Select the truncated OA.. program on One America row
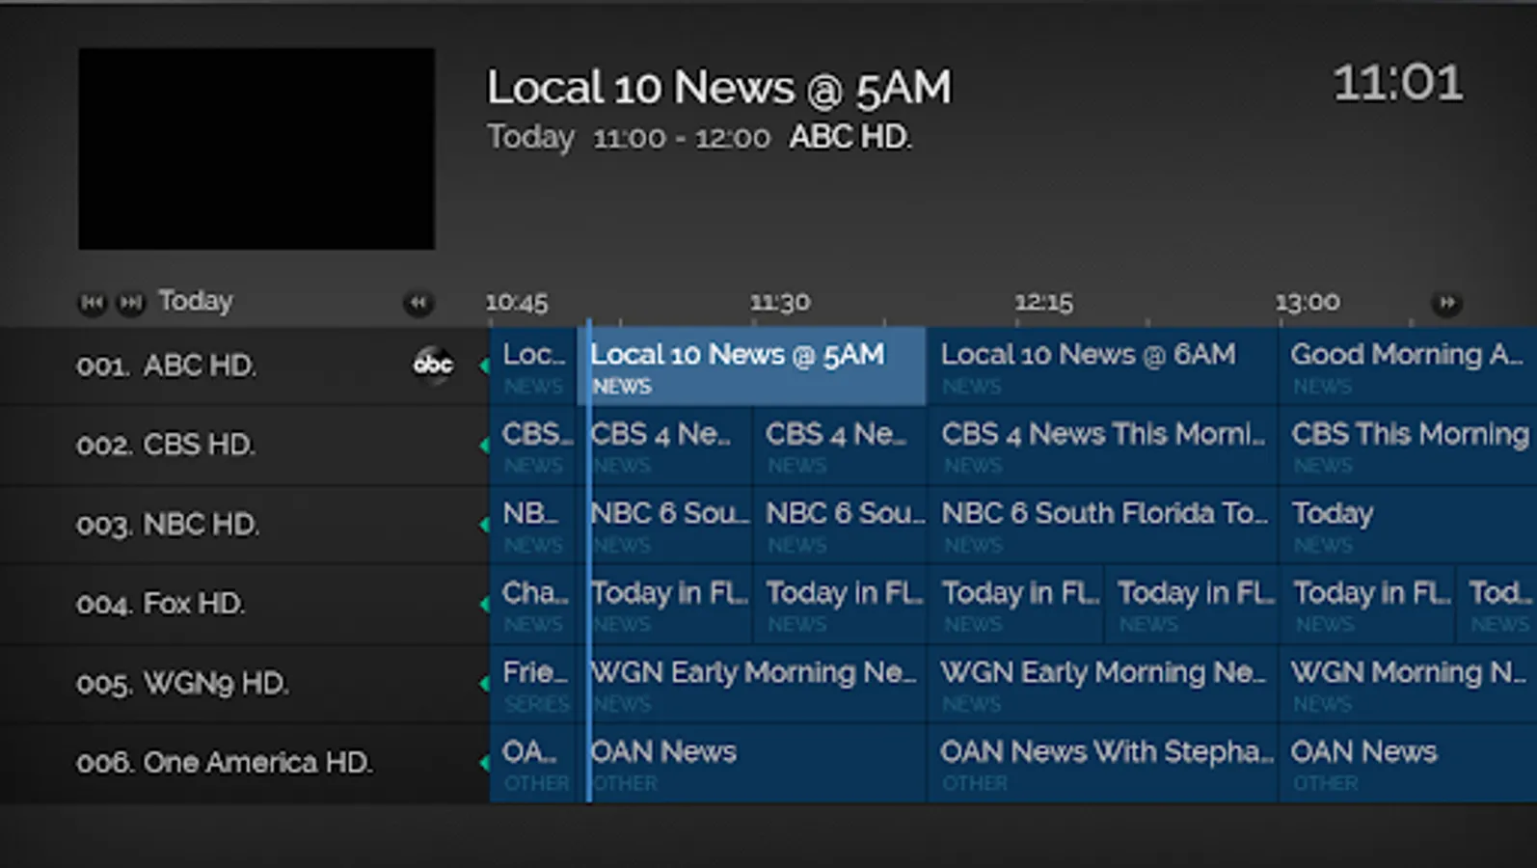The image size is (1537, 868). 533,763
